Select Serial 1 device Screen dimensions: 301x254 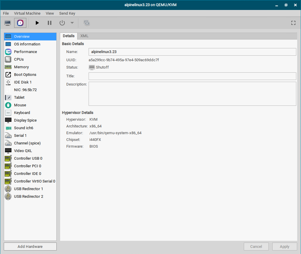30,136
